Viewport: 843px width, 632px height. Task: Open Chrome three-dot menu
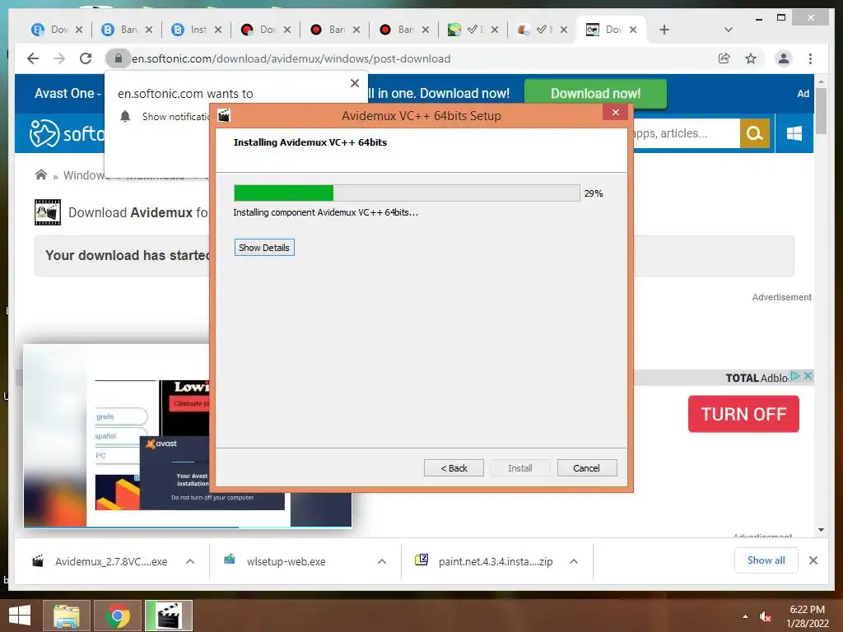(x=810, y=58)
